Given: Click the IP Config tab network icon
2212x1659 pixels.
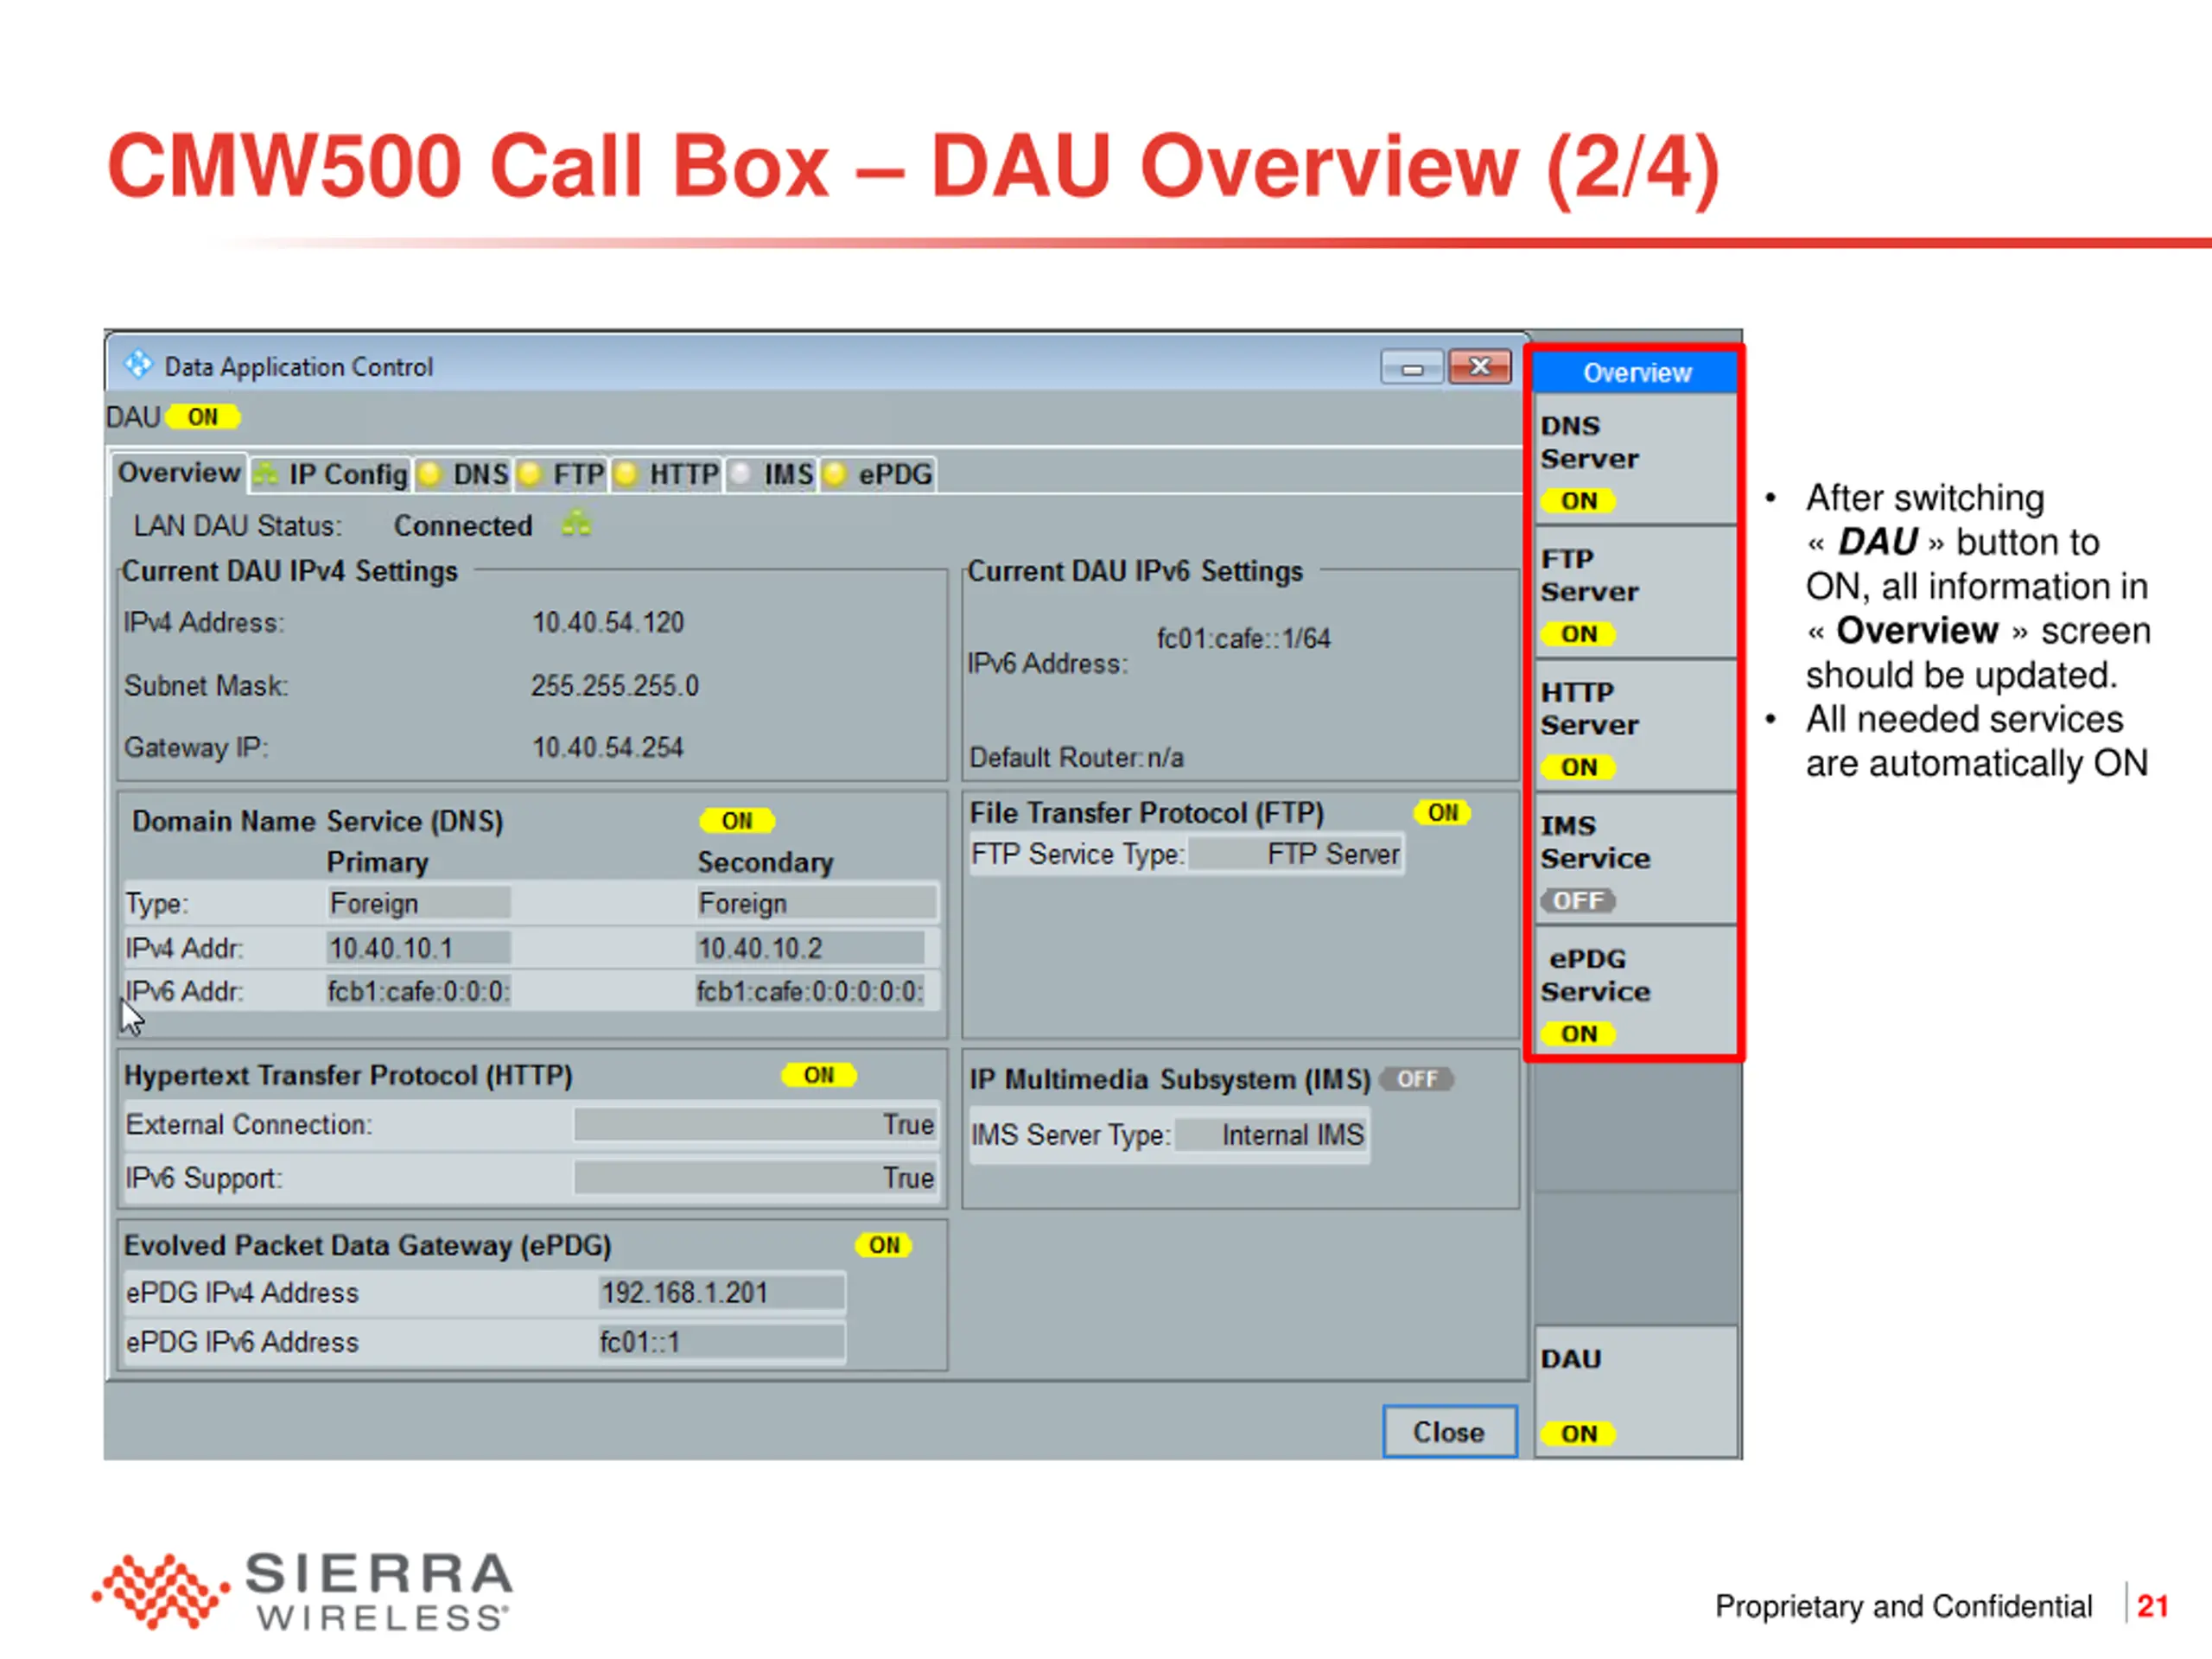Looking at the screenshot, I should (x=266, y=474).
